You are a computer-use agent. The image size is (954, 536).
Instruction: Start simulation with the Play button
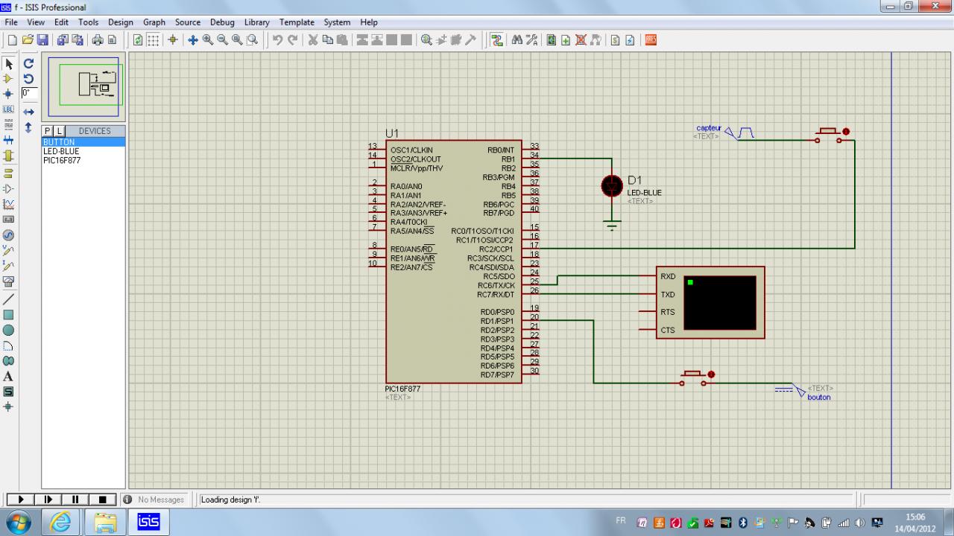click(20, 500)
